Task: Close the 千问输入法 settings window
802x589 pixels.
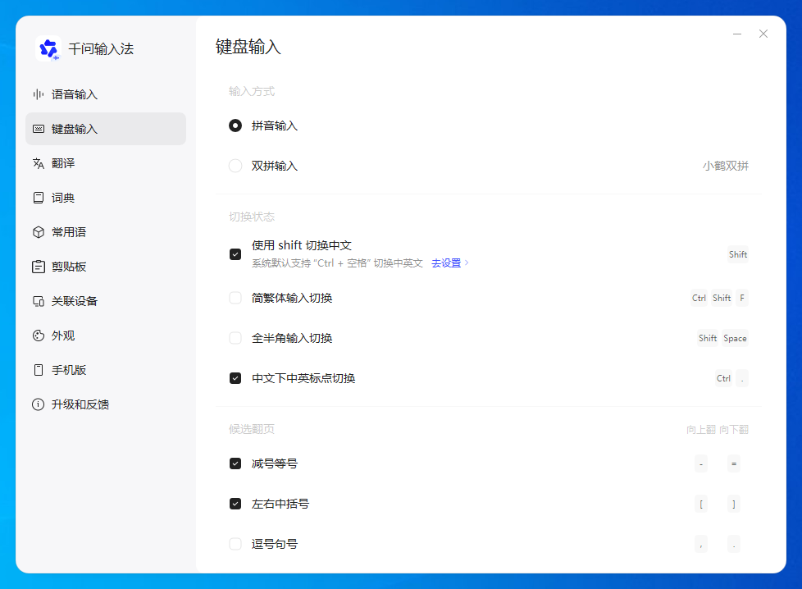Action: 763,34
